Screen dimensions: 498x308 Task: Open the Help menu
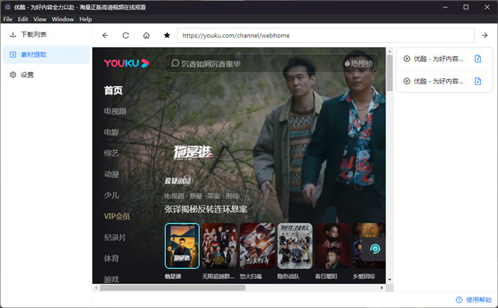point(85,19)
